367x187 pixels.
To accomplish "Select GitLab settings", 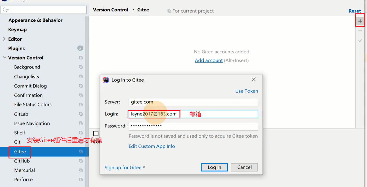I will (21, 114).
